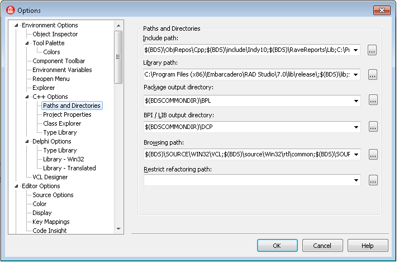Screen dimensions: 399x263
Task: Select Object Inspector in the tree
Action: coord(55,35)
